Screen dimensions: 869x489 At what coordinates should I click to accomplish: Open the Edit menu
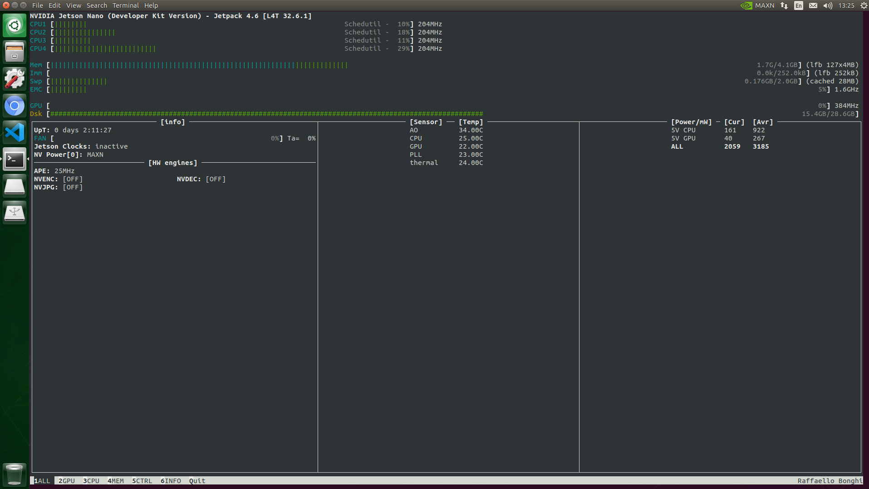point(54,5)
